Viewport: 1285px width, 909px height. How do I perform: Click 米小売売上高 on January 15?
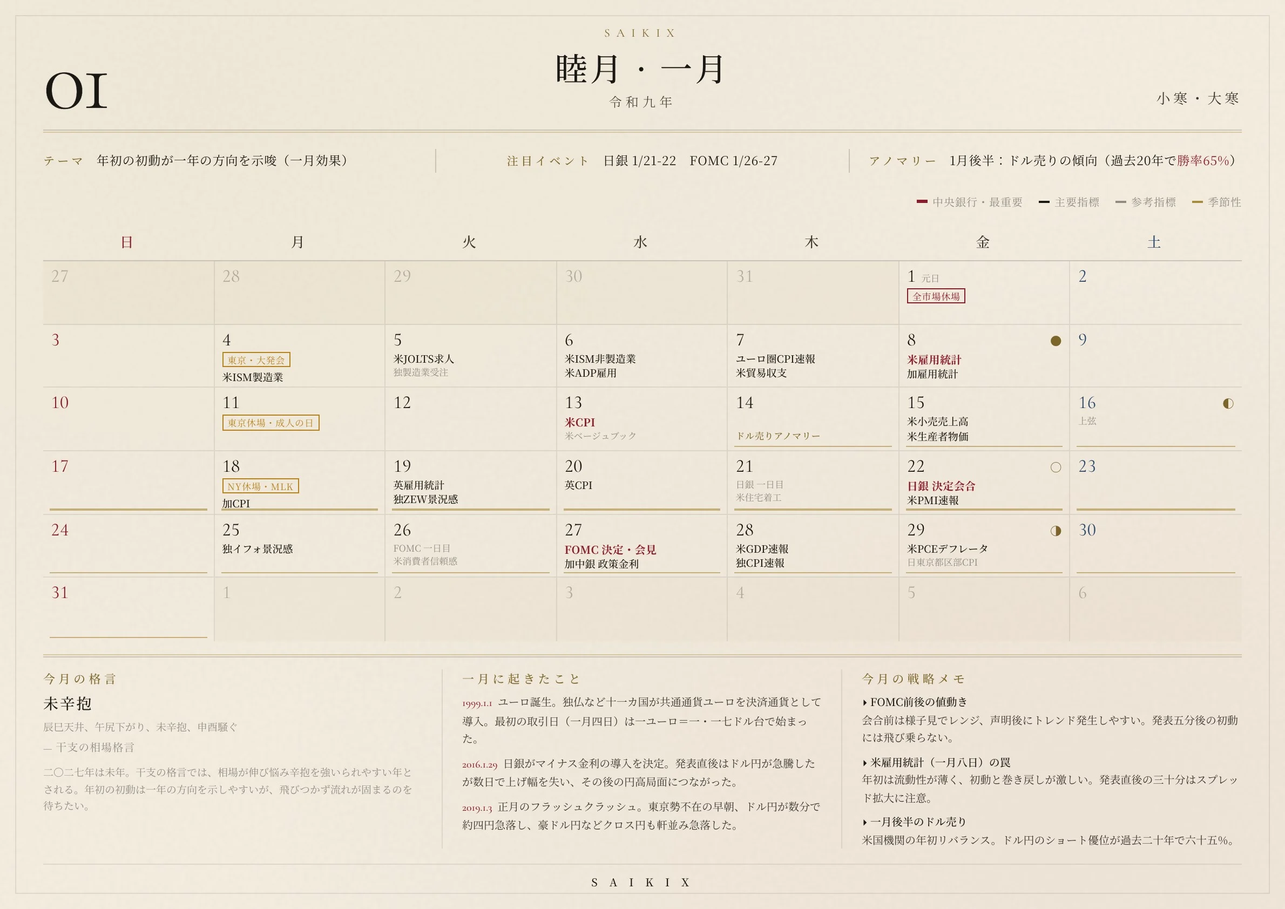pos(937,422)
